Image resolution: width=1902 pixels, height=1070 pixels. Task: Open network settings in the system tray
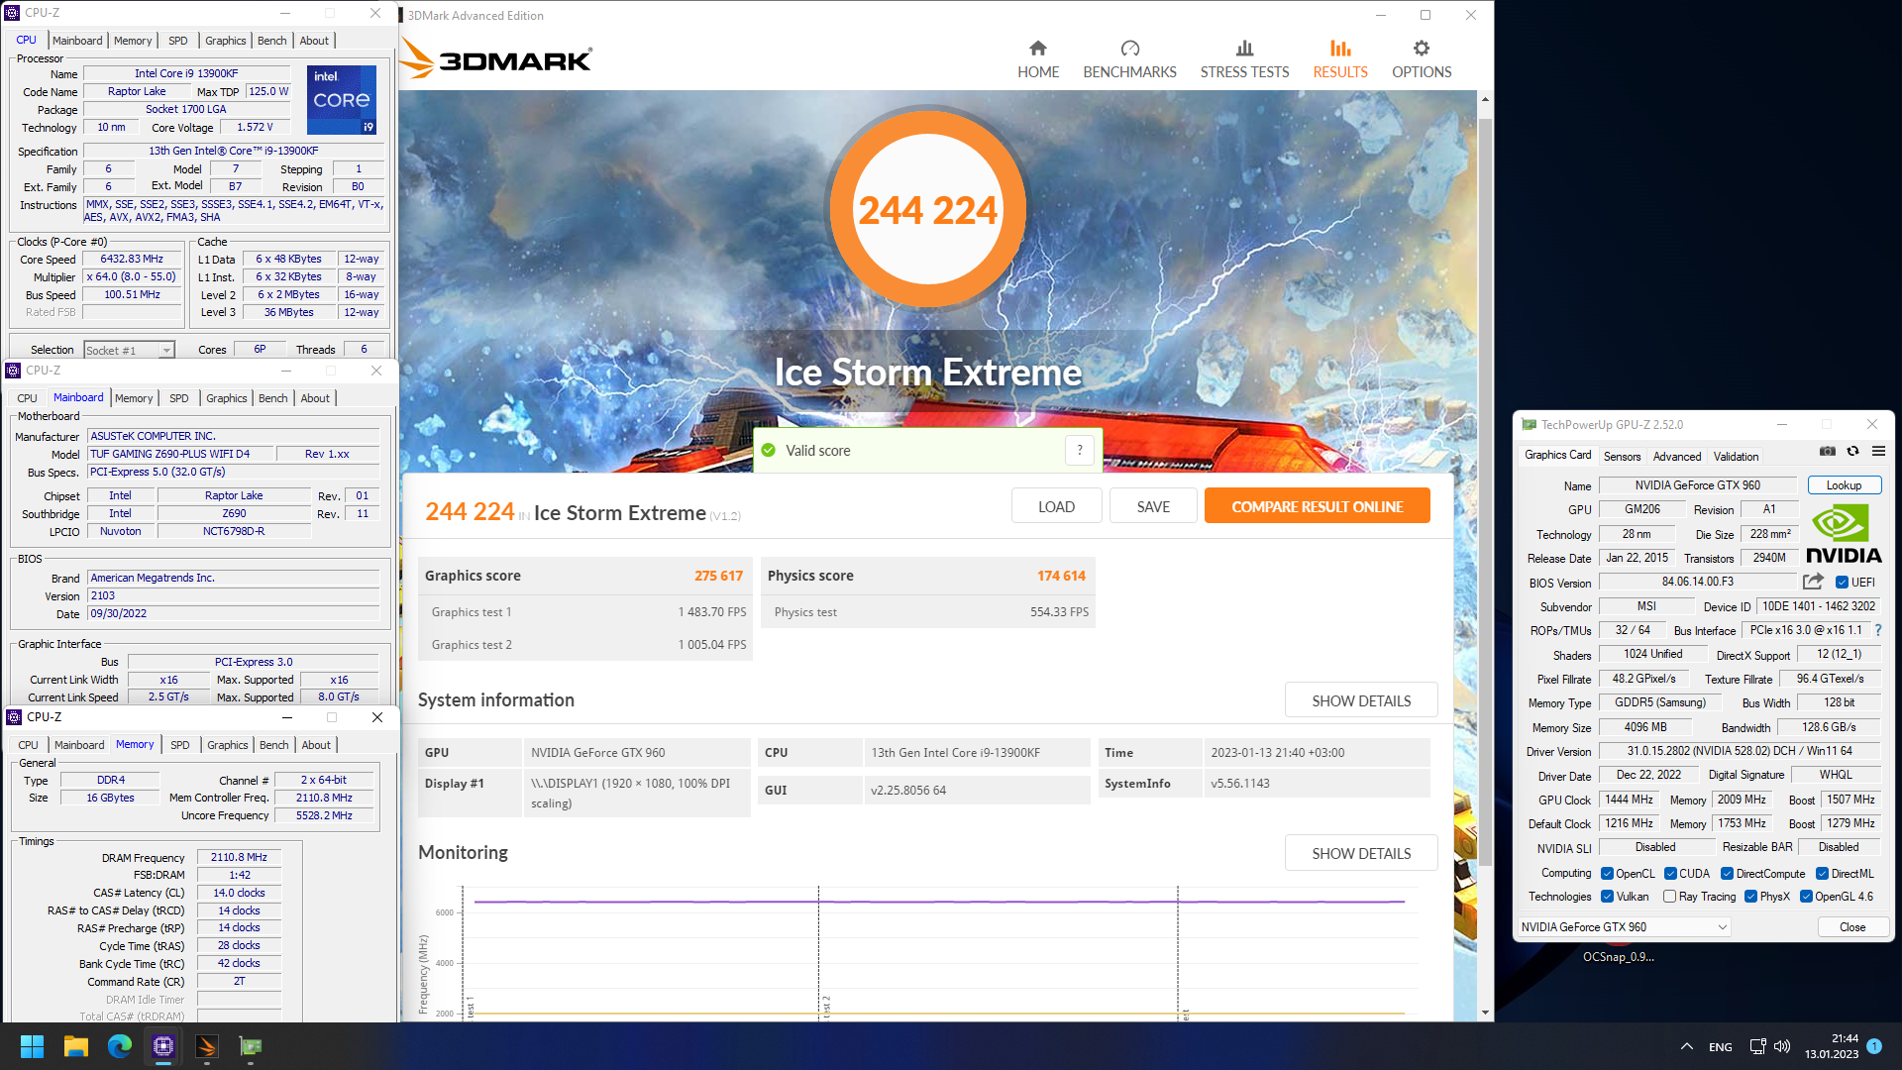click(1758, 1046)
